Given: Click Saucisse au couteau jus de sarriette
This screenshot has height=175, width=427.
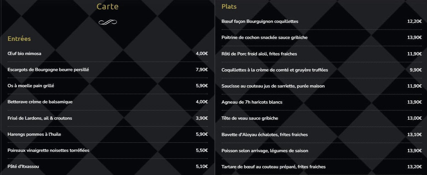Looking at the screenshot, I should tap(273, 86).
